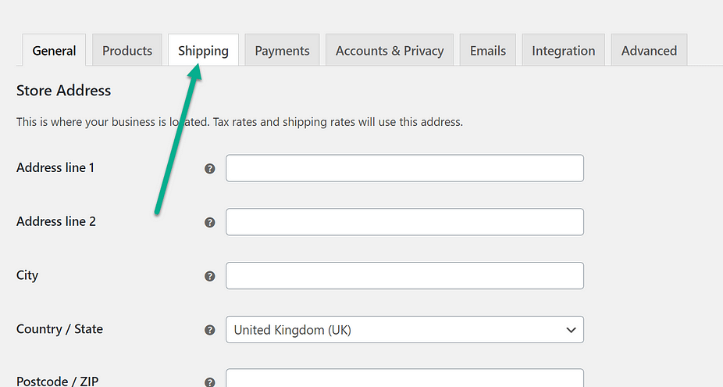Click the Postcode / ZIP input field
This screenshot has width=723, height=387.
coord(404,379)
